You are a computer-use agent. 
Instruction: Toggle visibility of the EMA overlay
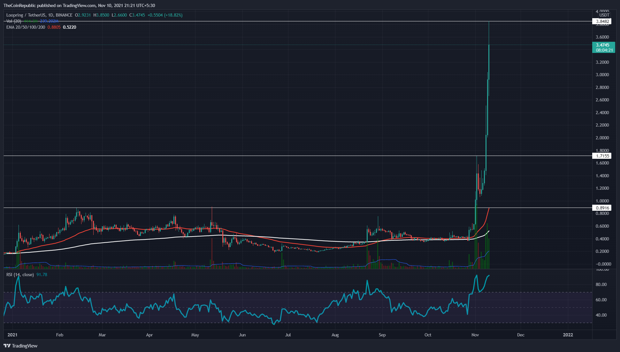(x=83, y=27)
